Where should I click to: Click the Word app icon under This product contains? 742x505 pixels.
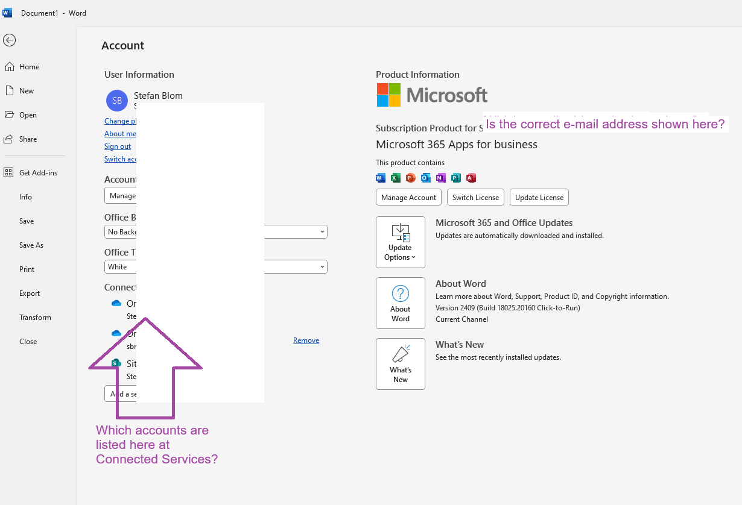tap(381, 178)
